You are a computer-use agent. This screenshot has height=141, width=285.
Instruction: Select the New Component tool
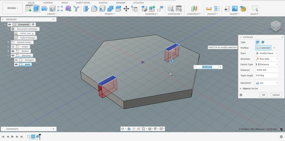pyautogui.click(x=152, y=9)
